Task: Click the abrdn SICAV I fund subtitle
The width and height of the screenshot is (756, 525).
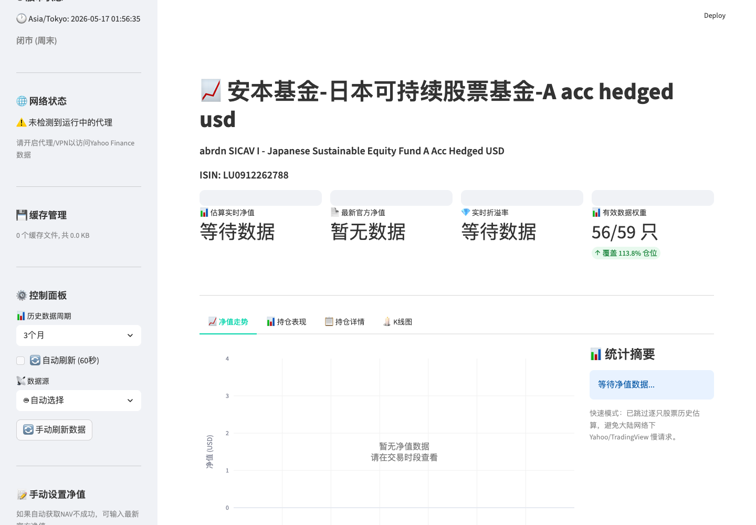Action: click(352, 151)
